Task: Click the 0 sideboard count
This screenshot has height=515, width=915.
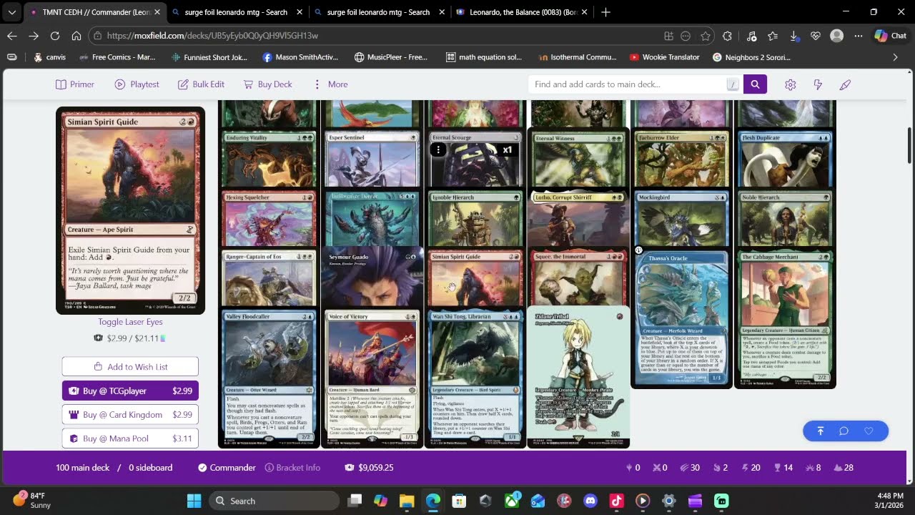Action: click(150, 468)
